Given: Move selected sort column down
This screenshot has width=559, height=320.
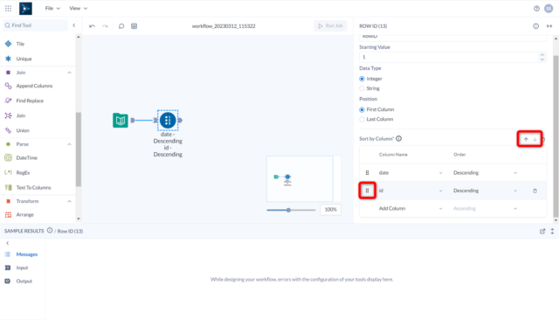Looking at the screenshot, I should [535, 140].
